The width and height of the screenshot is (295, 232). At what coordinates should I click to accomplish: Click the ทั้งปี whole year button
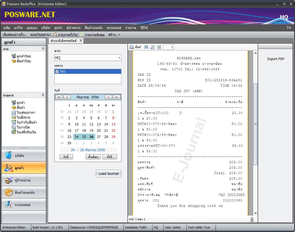coord(110,157)
